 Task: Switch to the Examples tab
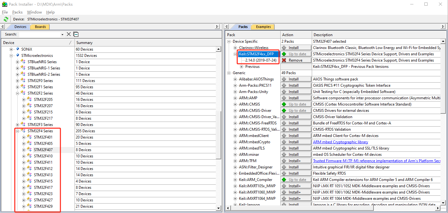[x=263, y=27]
